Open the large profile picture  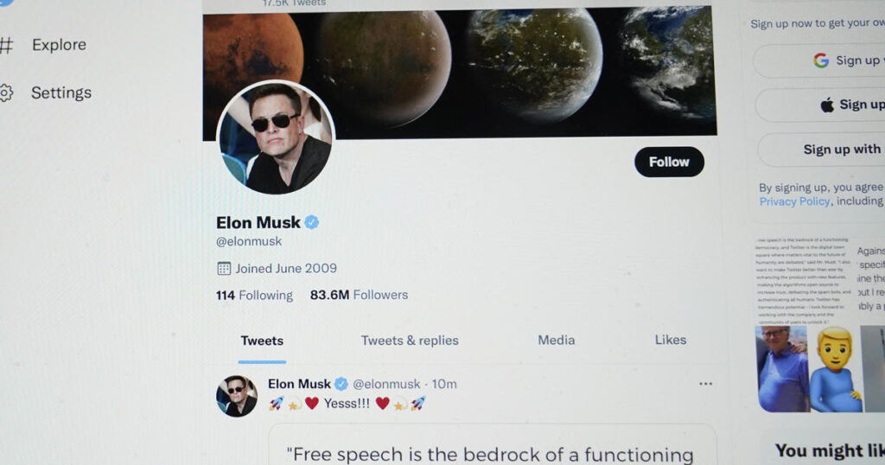click(276, 138)
